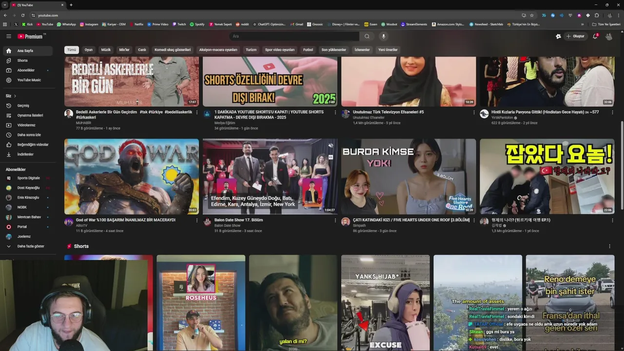Bookmark this page with the star icon
624x351 pixels.
coord(532,15)
